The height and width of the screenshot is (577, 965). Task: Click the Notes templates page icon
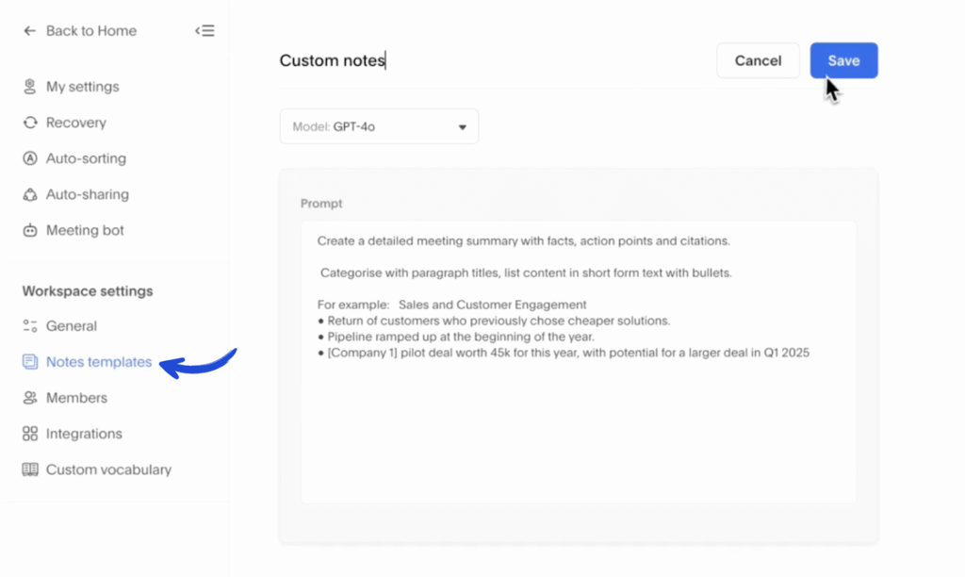pos(29,361)
